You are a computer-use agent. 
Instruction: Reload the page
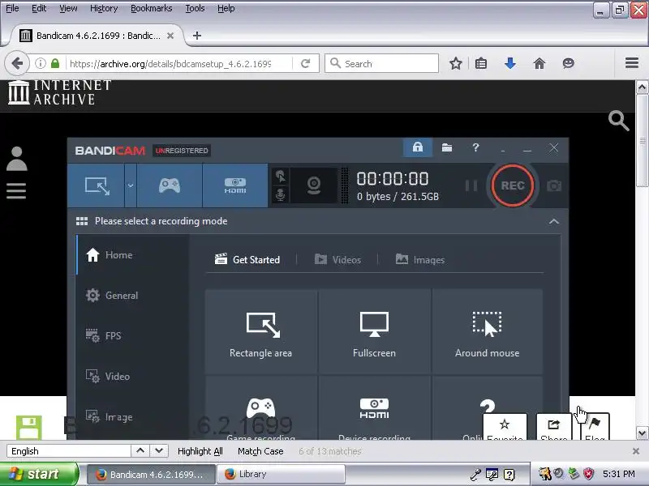coord(306,64)
